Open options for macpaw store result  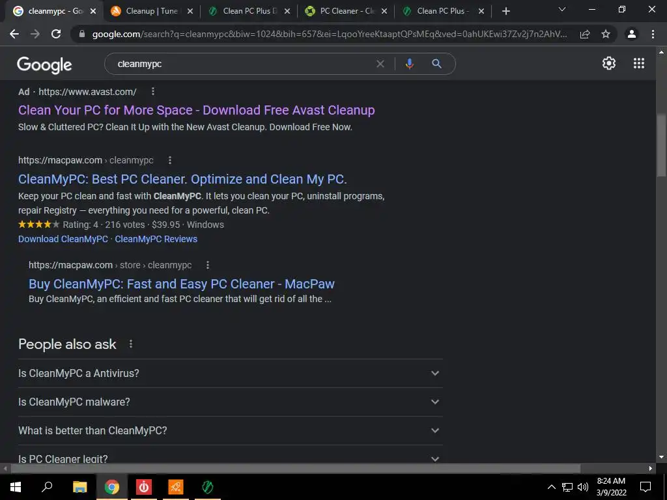[208, 265]
